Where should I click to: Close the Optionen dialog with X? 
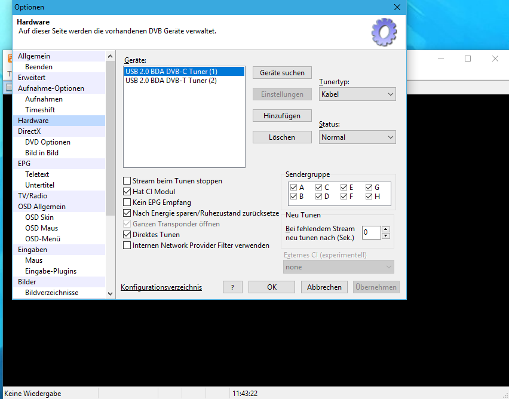coord(397,7)
